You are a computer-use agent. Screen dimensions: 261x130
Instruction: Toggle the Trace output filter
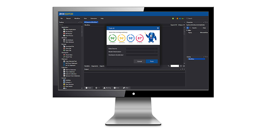[x=88, y=88]
